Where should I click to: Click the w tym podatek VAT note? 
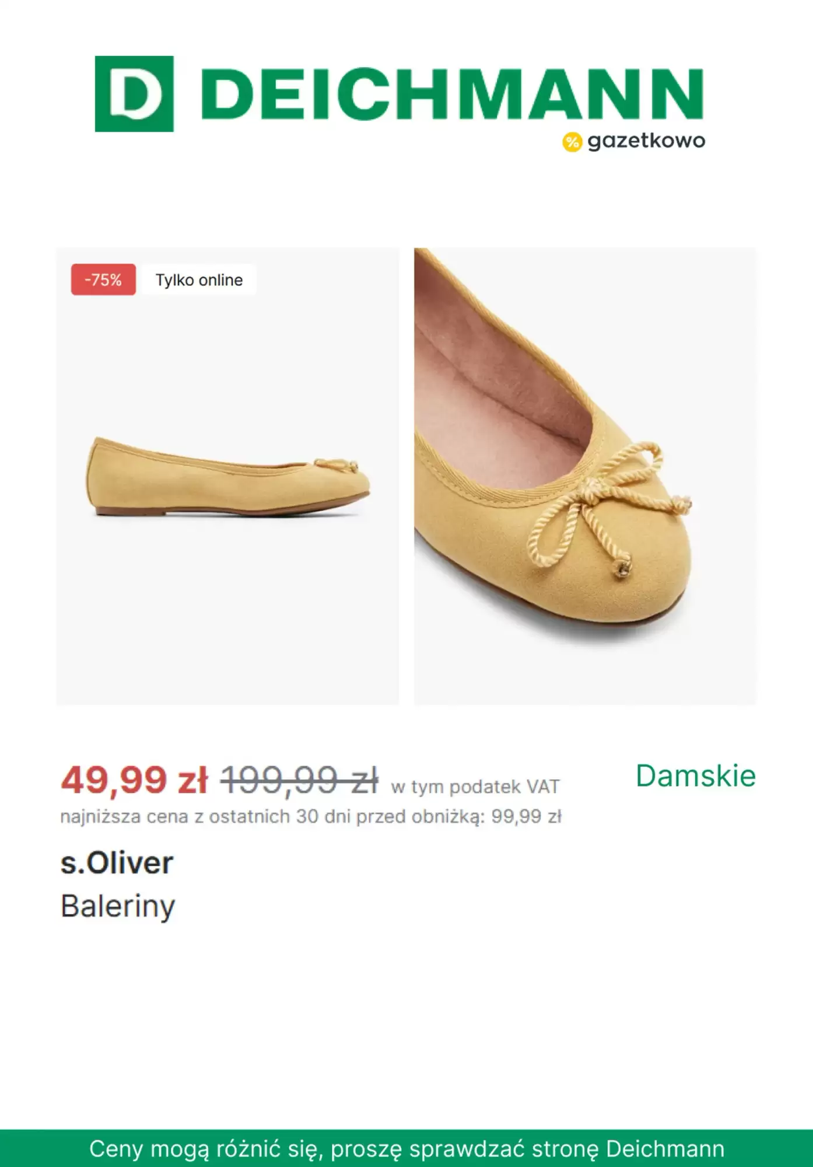475,787
